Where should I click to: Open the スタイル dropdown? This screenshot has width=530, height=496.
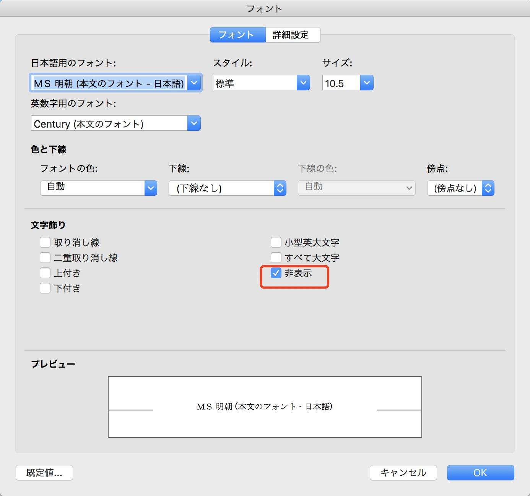(303, 83)
